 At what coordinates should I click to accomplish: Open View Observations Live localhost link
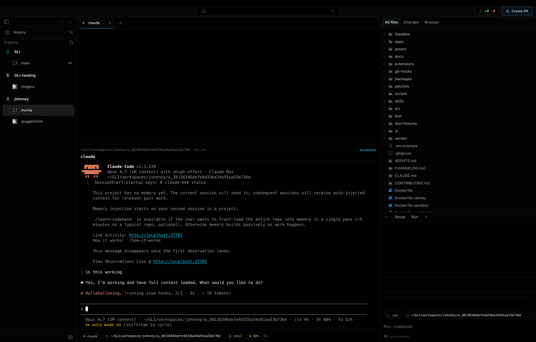pos(180,262)
